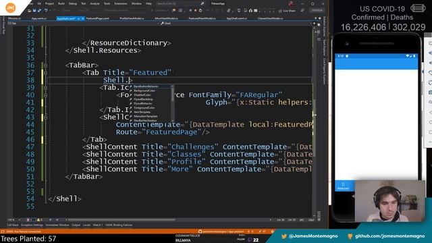This screenshot has width=432, height=243.
Task: Switch to the App.xaml.cs tab
Action: [39, 18]
